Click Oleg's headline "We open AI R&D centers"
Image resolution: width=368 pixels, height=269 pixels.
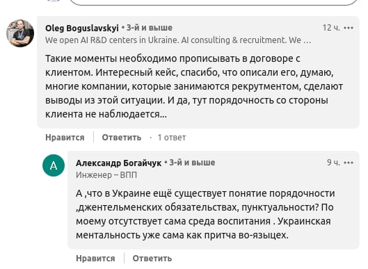tap(178, 40)
